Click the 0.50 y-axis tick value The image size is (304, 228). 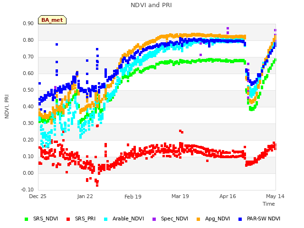tap(28, 90)
